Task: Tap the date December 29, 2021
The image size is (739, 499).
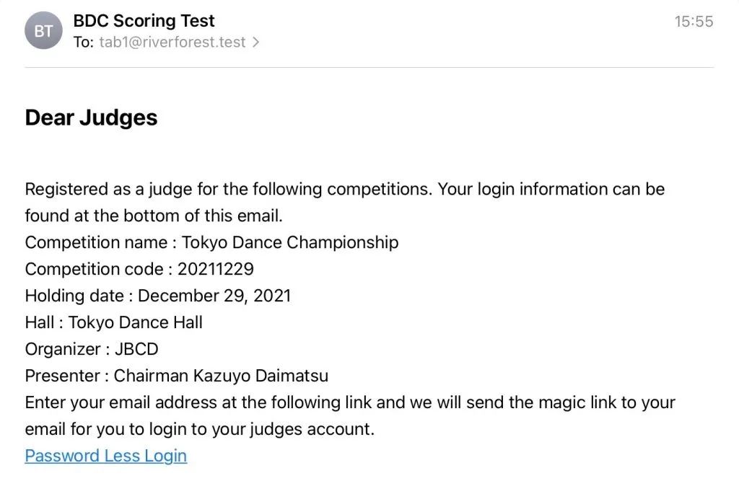Action: (x=214, y=296)
